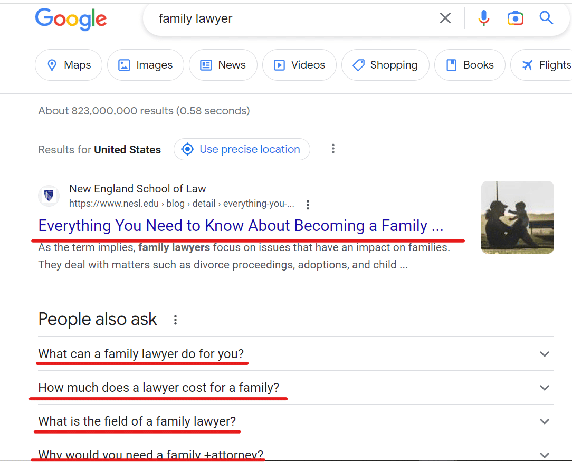Click the 'About 823,000,000 results' count text
Image resolution: width=572 pixels, height=462 pixels.
click(x=144, y=111)
